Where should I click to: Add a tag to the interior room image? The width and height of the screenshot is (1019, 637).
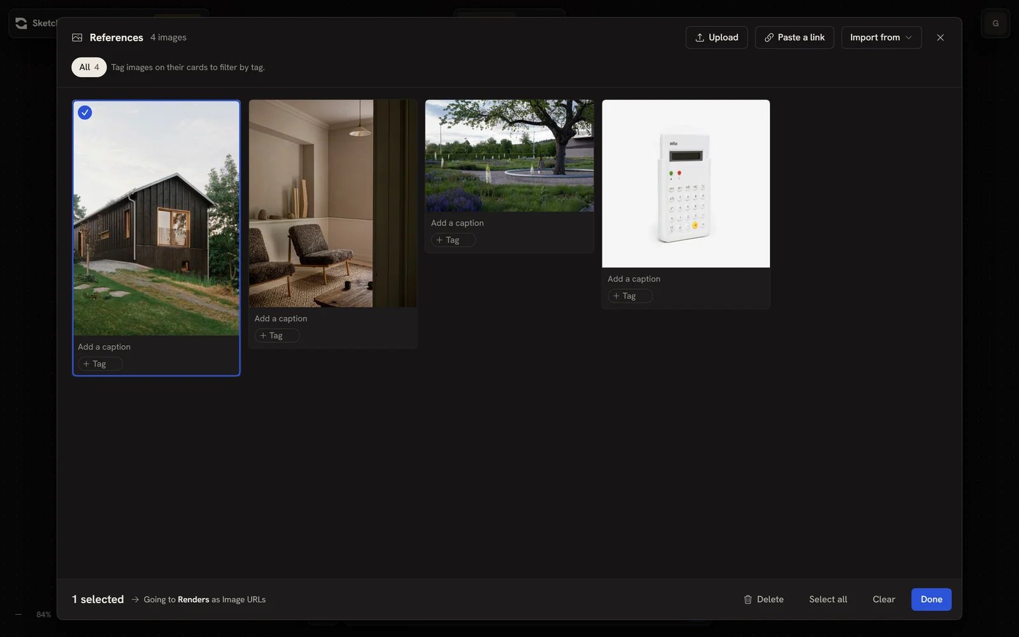tap(276, 336)
